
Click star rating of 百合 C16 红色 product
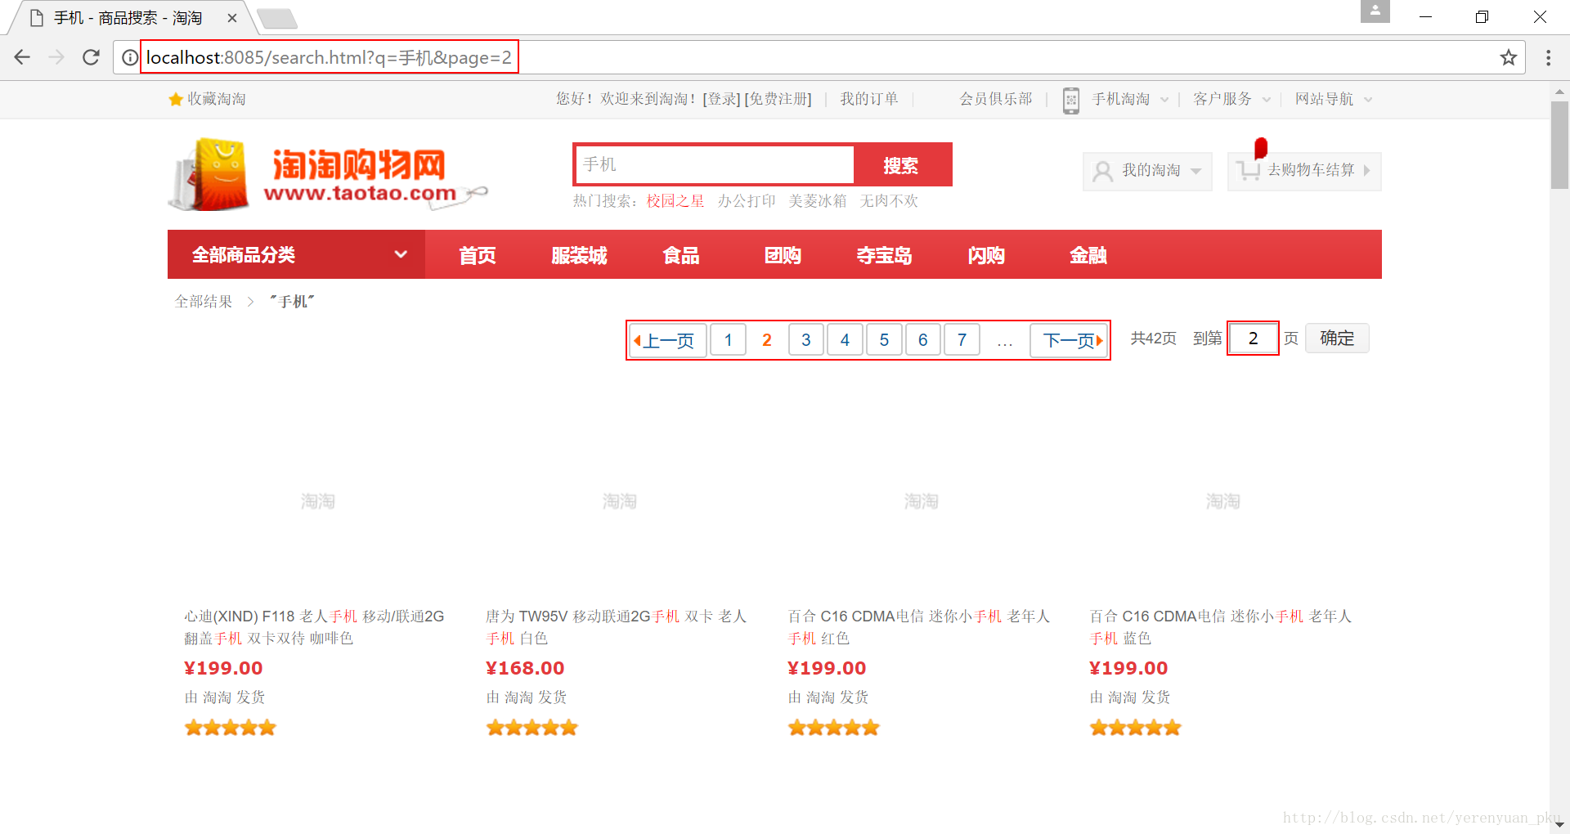(x=834, y=728)
